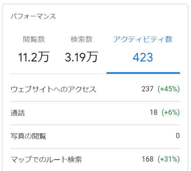
Task: Click the 3.19万 searches count
Action: [81, 57]
